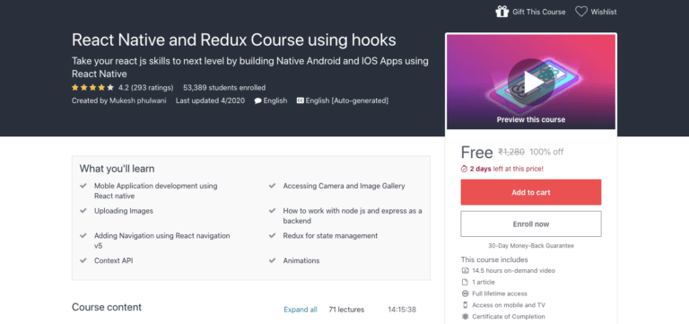Image resolution: width=689 pixels, height=324 pixels.
Task: Click the Free price label
Action: pos(476,152)
